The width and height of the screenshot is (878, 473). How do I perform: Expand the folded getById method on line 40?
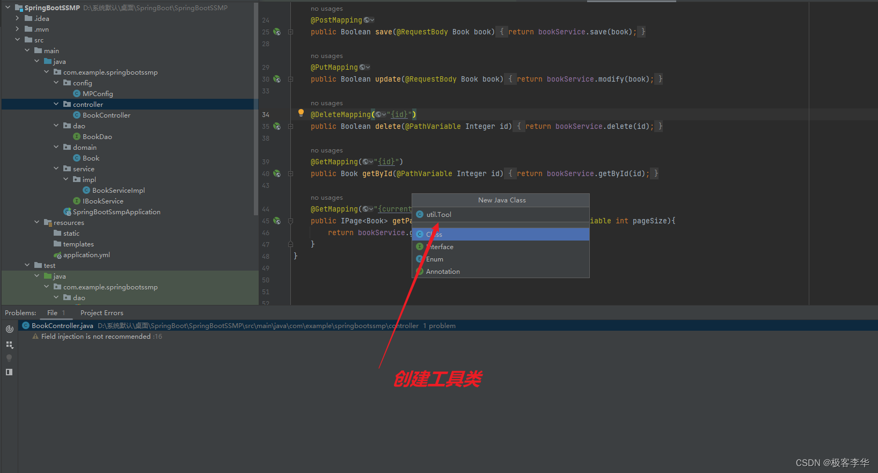290,173
